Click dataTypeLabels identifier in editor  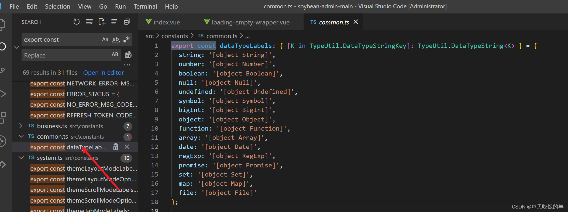pos(246,46)
